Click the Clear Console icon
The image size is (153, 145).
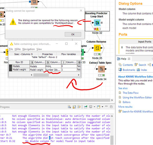coord(69,107)
